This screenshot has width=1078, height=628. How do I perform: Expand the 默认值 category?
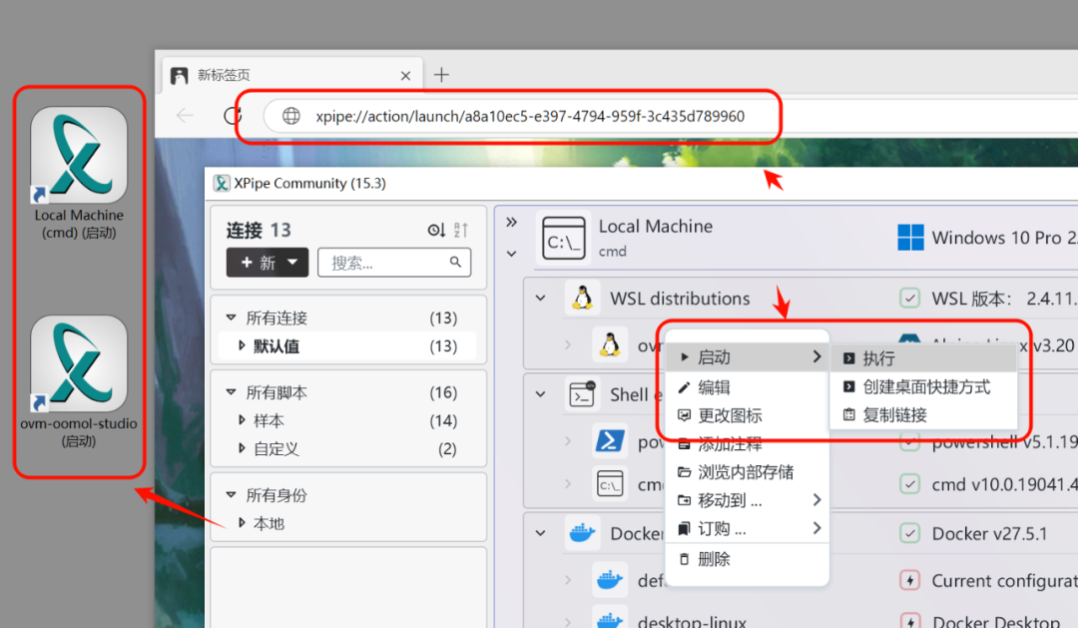(x=242, y=345)
